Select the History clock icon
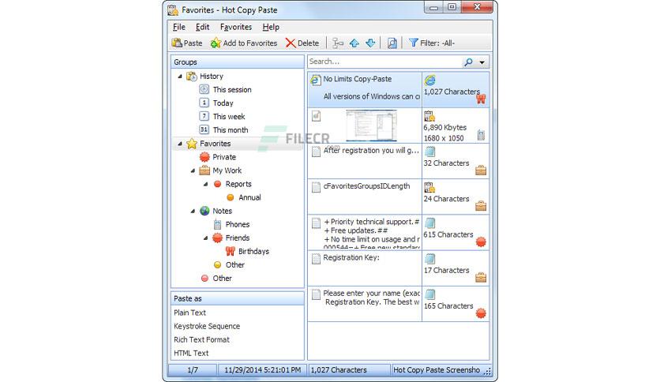This screenshot has height=382, width=660. tap(192, 76)
